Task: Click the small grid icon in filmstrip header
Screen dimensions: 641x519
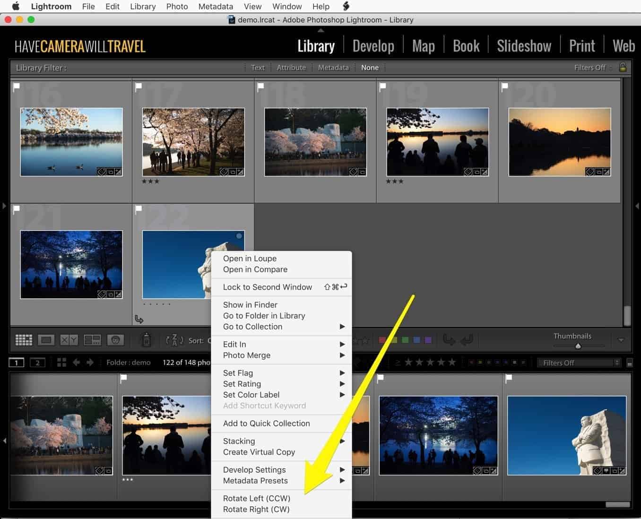Action: pos(61,363)
